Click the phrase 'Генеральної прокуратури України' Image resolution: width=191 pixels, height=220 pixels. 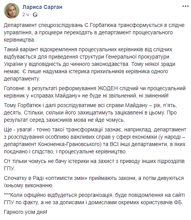coord(86,60)
